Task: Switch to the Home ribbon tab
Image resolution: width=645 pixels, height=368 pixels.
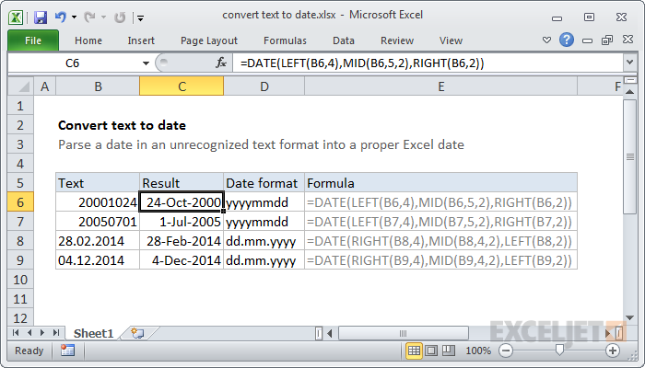Action: click(x=88, y=40)
